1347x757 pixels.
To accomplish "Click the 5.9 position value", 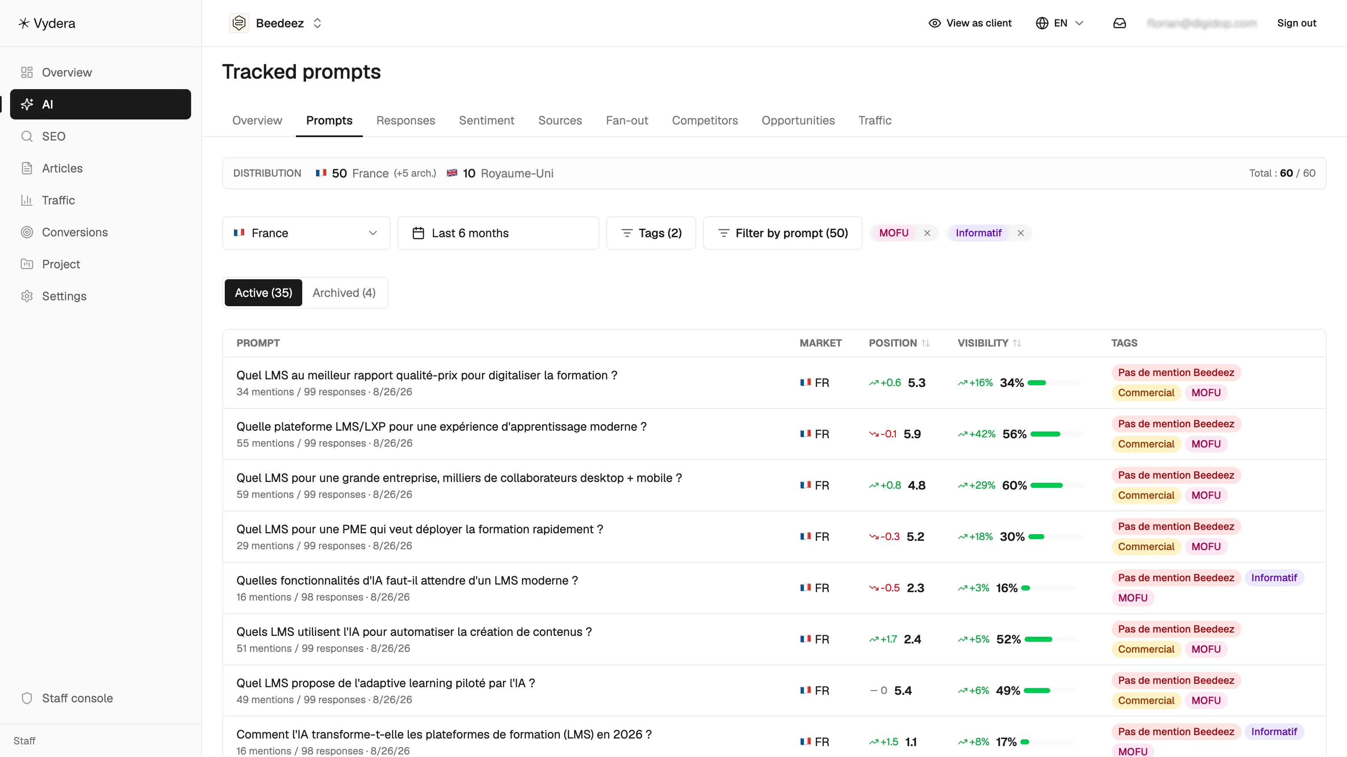I will click(x=913, y=434).
